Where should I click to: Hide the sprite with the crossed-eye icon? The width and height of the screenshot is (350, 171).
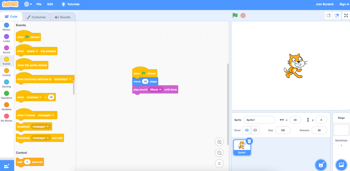tap(255, 130)
